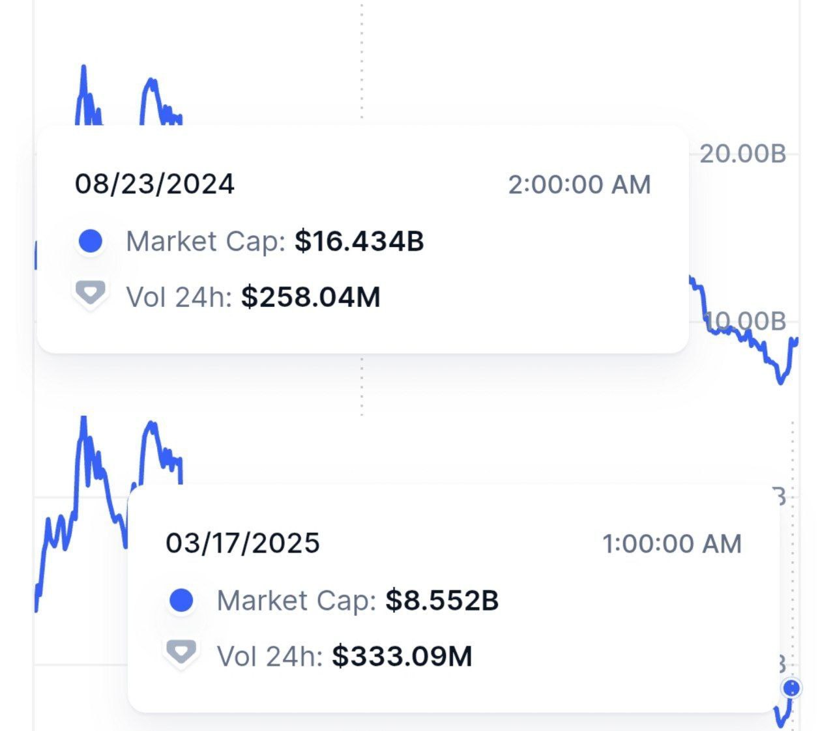Click the 10.00B y-axis label
Viewport: 833px width, 731px height.
[746, 321]
